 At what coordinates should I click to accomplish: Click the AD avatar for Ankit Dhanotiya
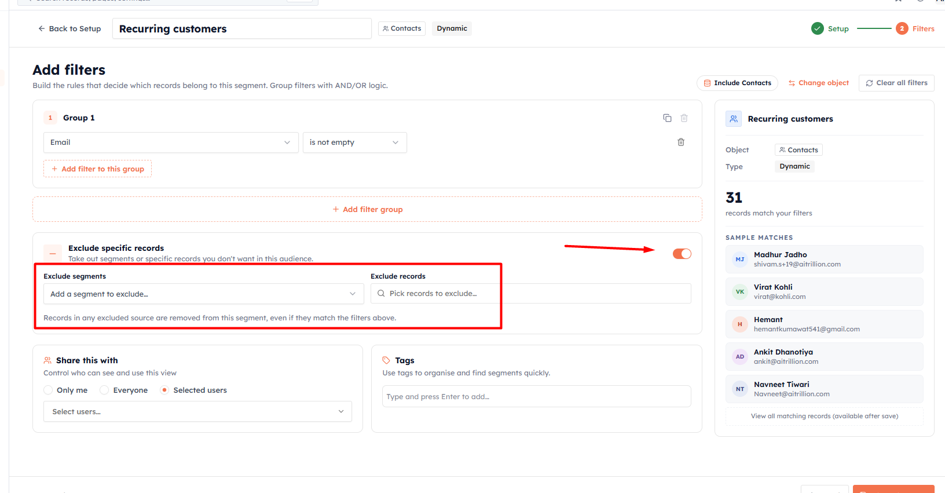pyautogui.click(x=740, y=357)
